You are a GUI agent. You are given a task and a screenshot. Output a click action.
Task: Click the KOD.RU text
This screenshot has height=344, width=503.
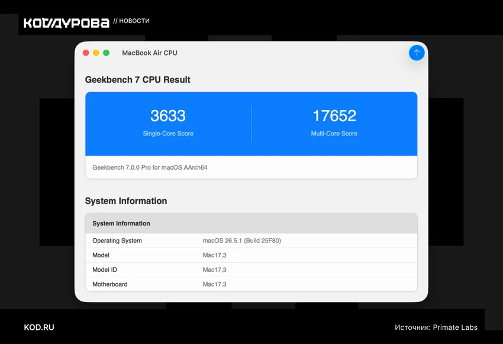(39, 327)
